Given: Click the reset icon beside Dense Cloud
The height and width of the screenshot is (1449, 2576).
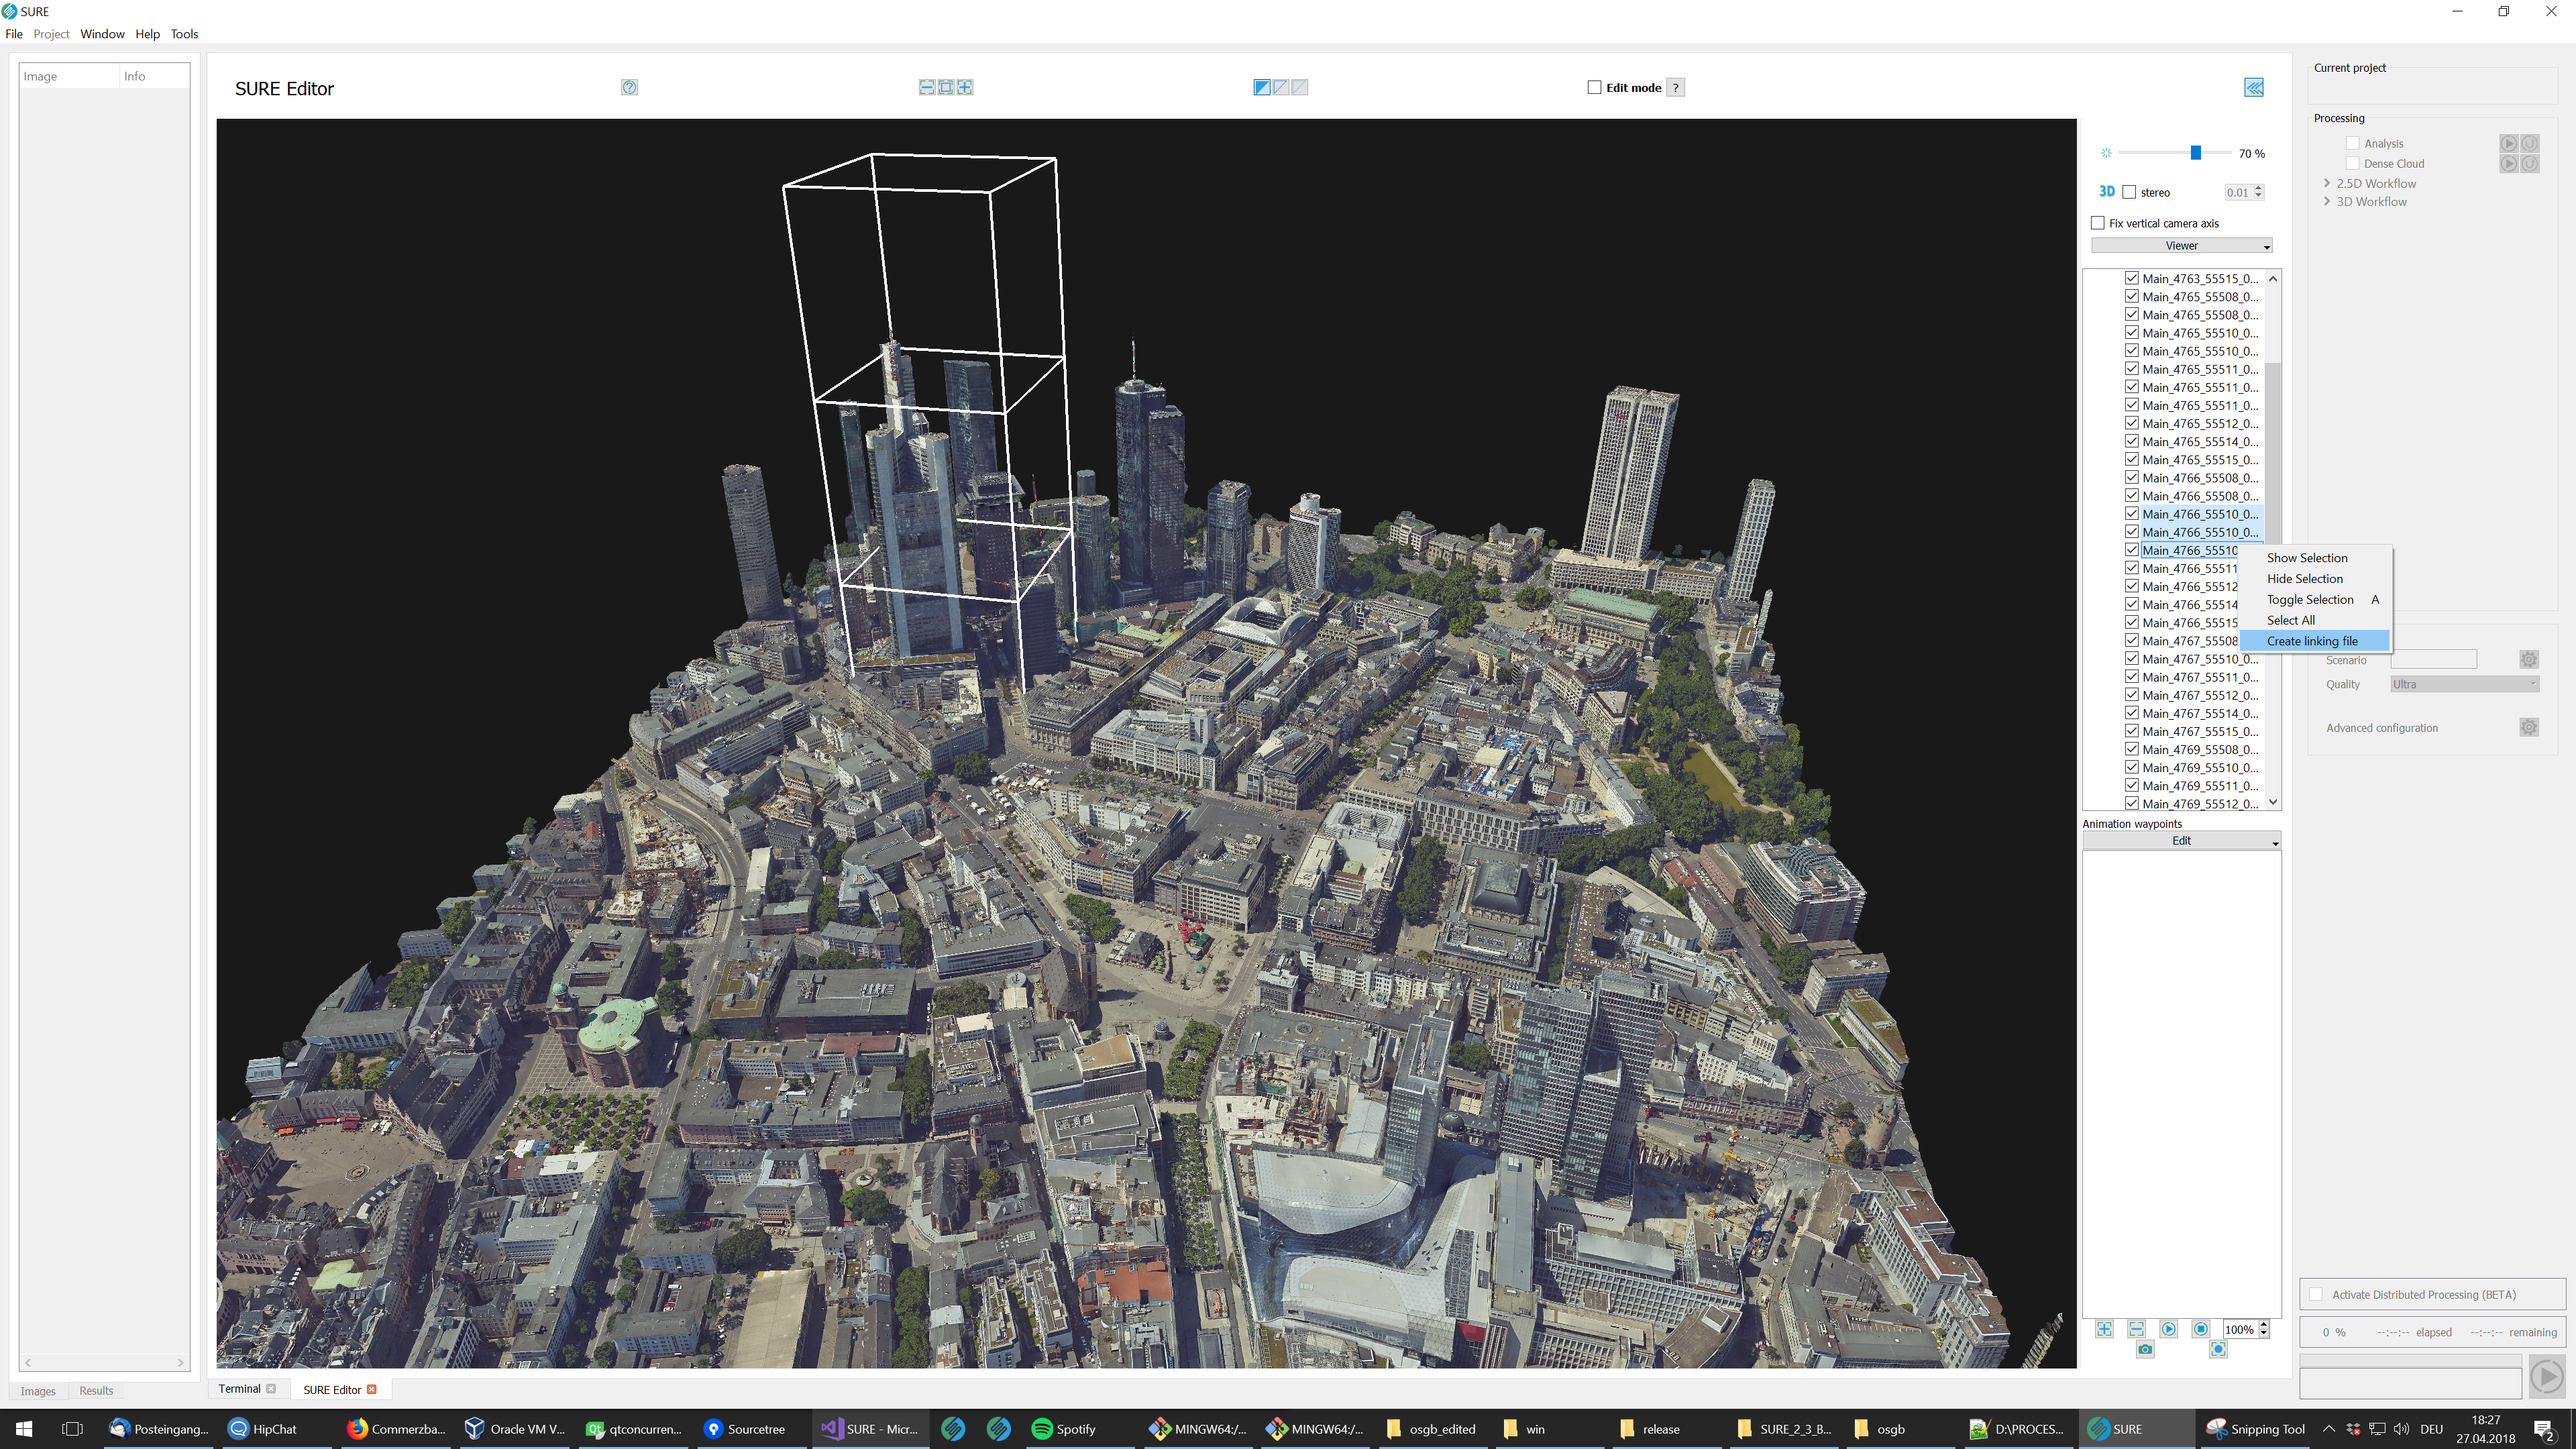Looking at the screenshot, I should (2530, 164).
